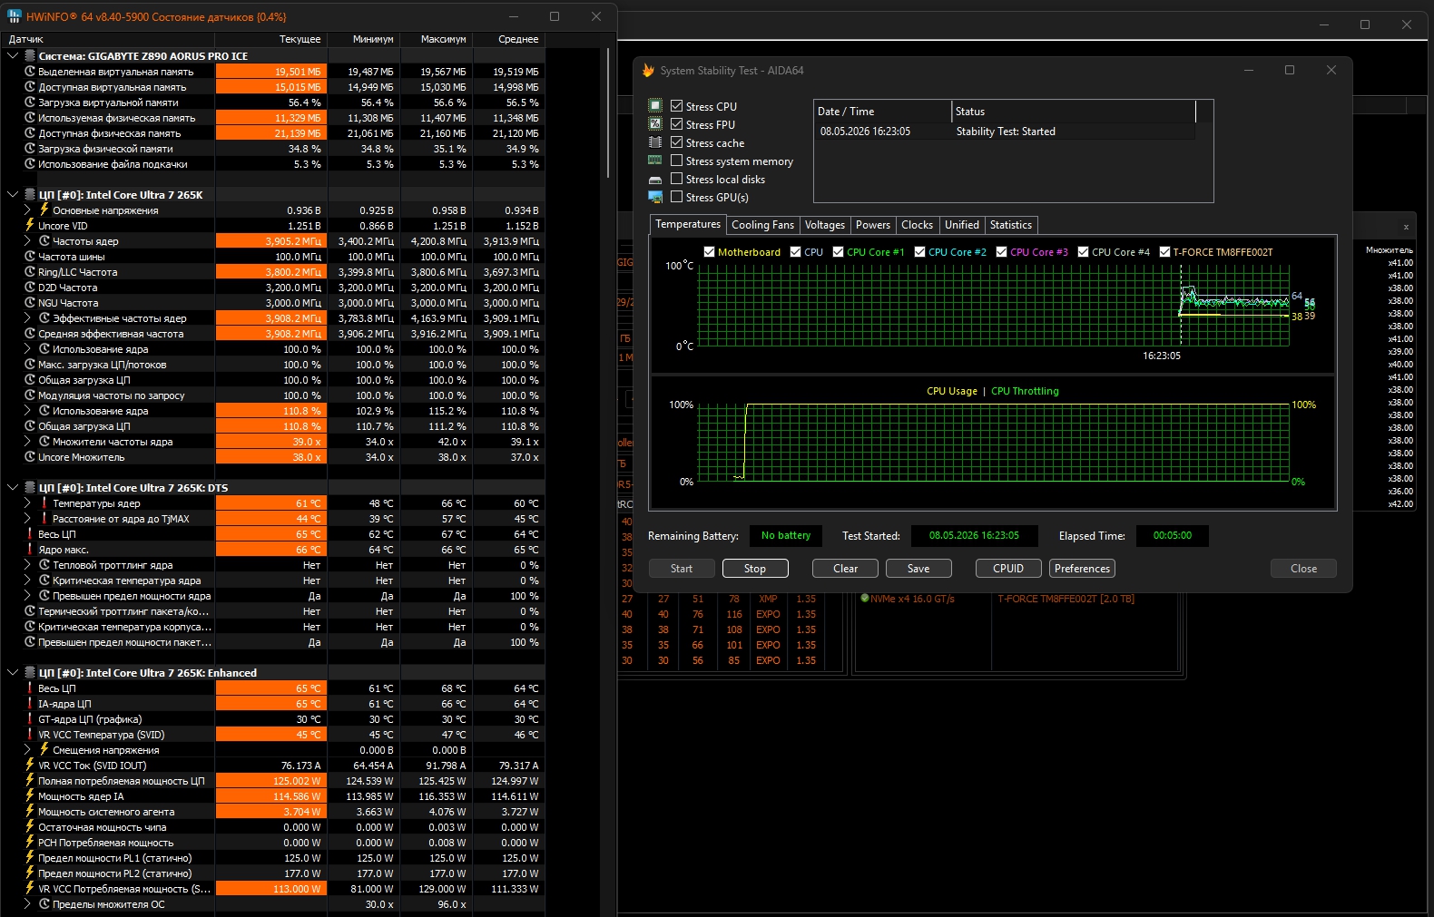This screenshot has height=917, width=1434.
Task: Click the icon beside Stress FPU
Action: [x=655, y=124]
